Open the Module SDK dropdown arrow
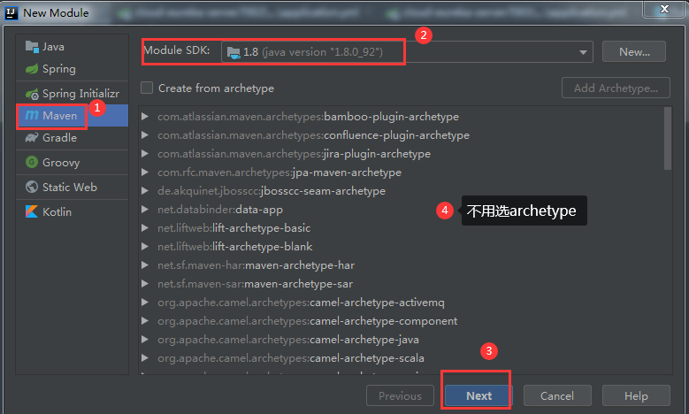This screenshot has width=689, height=414. (583, 52)
